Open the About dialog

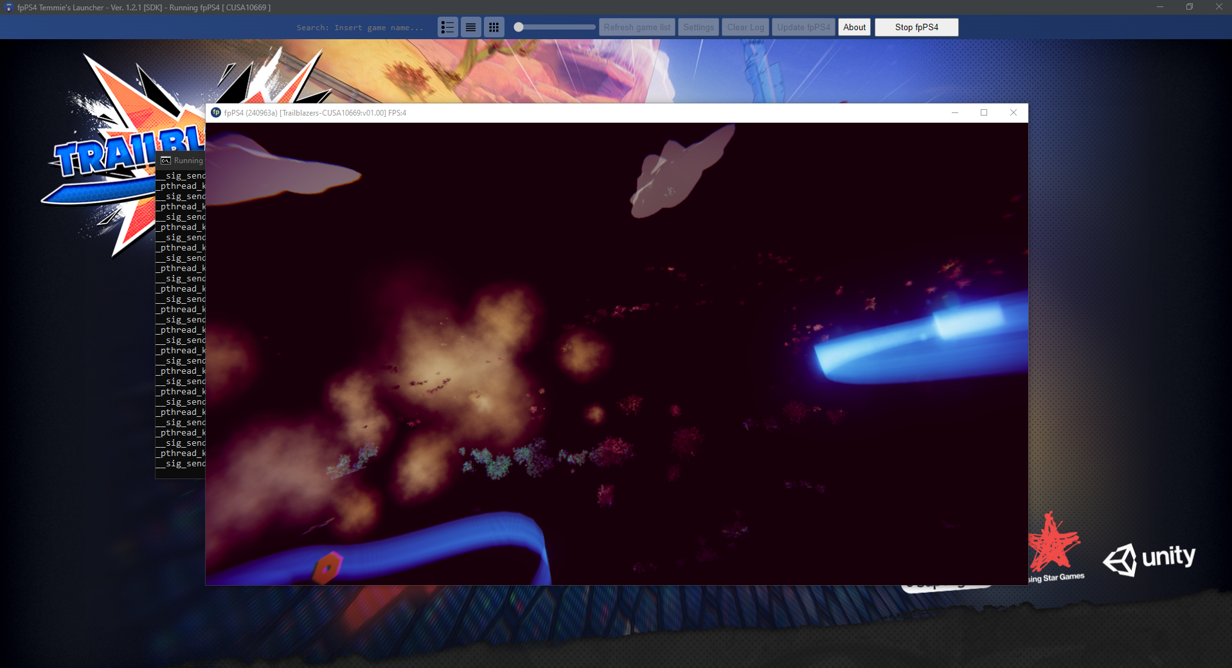coord(853,27)
